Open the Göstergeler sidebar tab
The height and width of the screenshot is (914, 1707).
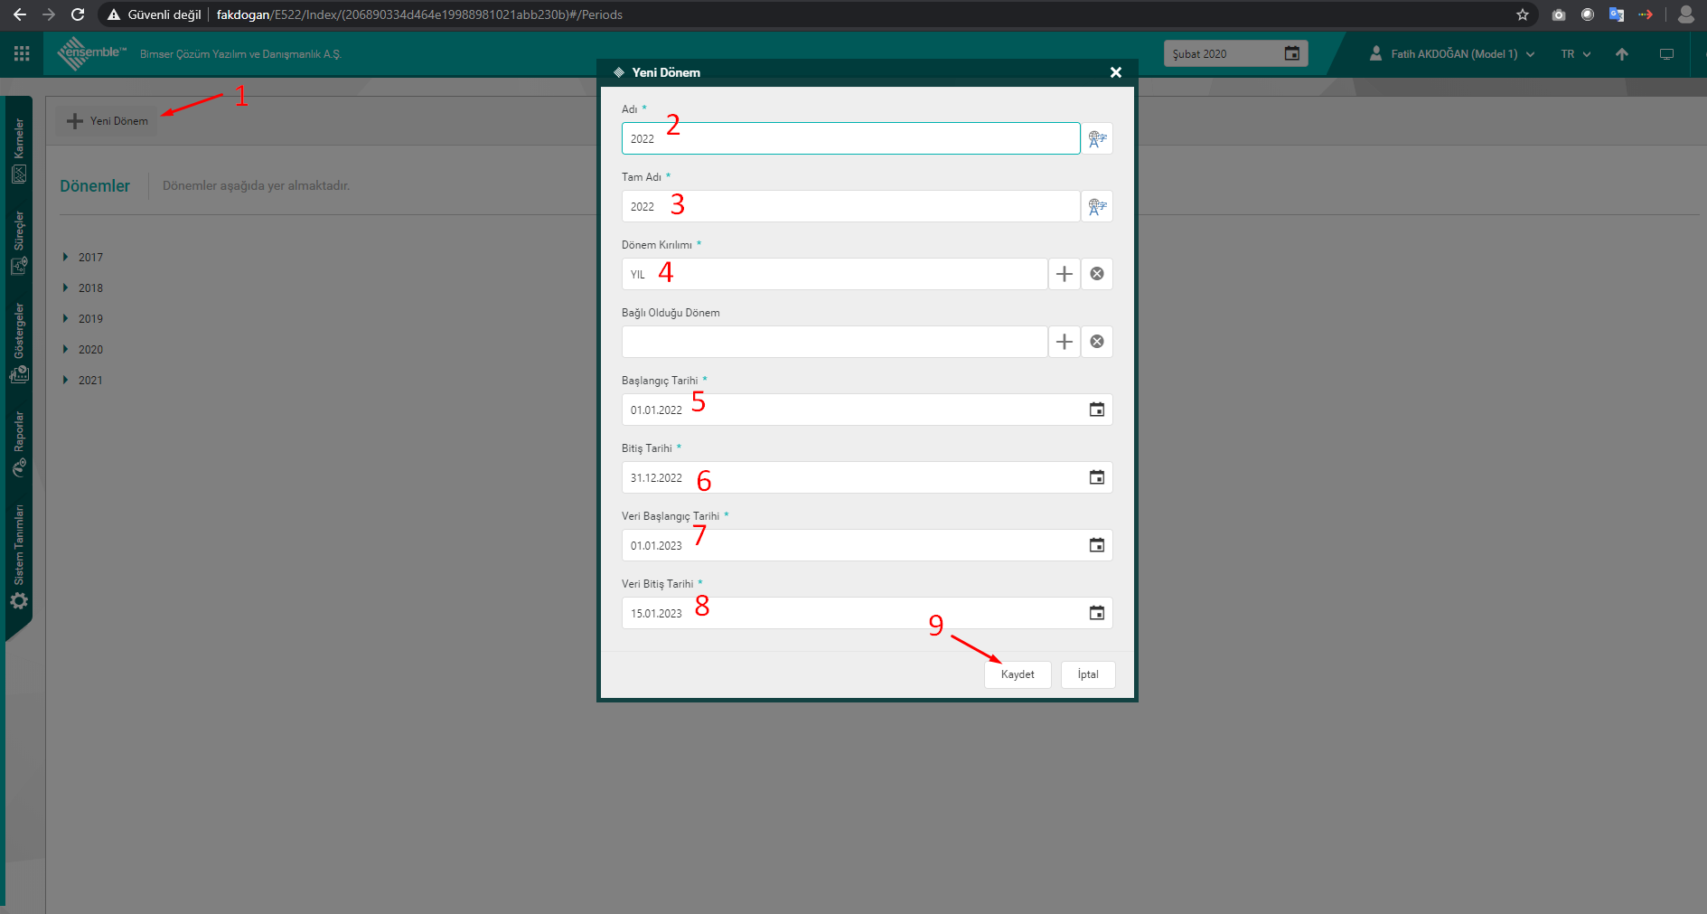tap(19, 344)
